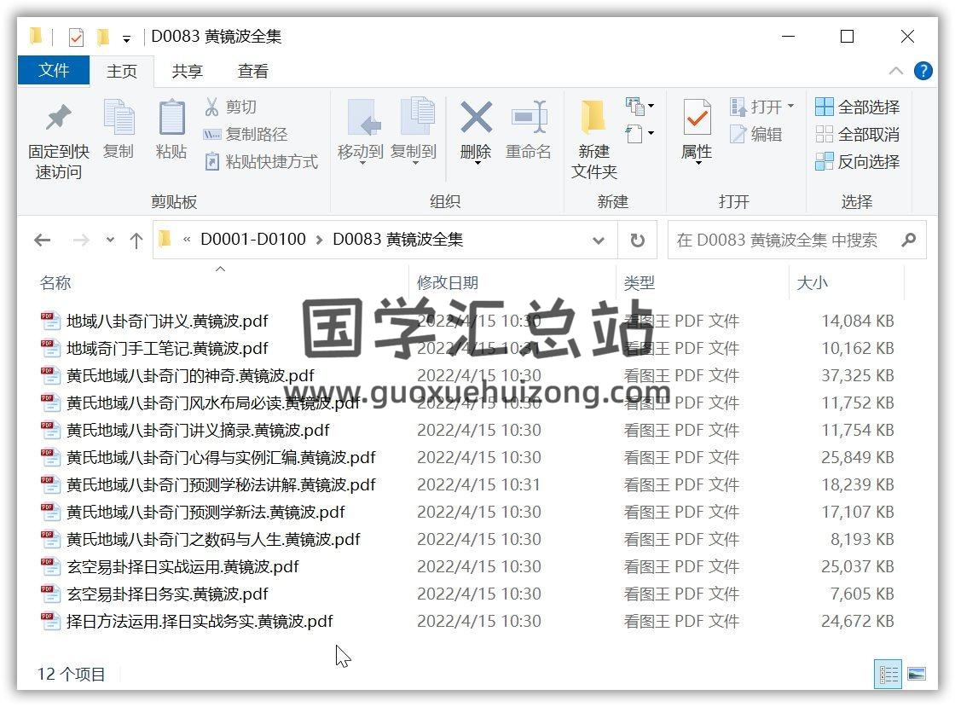Select 黄氏地域八卦奇门预测学秘法讲解.黄镜波.pdf
Viewport: 955px width, 707px height.
point(221,484)
